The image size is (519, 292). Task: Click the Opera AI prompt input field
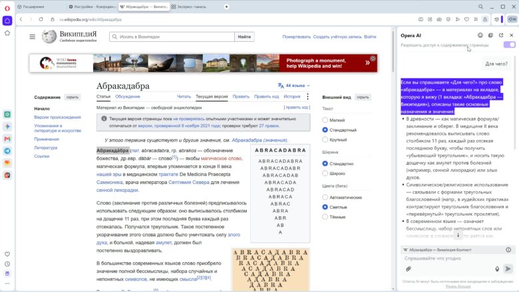pos(458,258)
